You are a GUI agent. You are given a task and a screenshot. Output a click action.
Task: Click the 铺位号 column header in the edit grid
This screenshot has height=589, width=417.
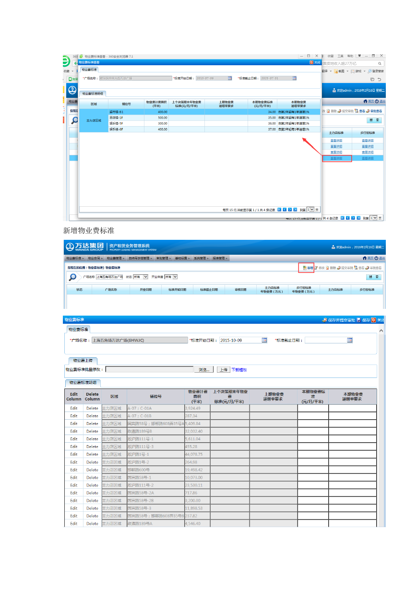click(155, 397)
